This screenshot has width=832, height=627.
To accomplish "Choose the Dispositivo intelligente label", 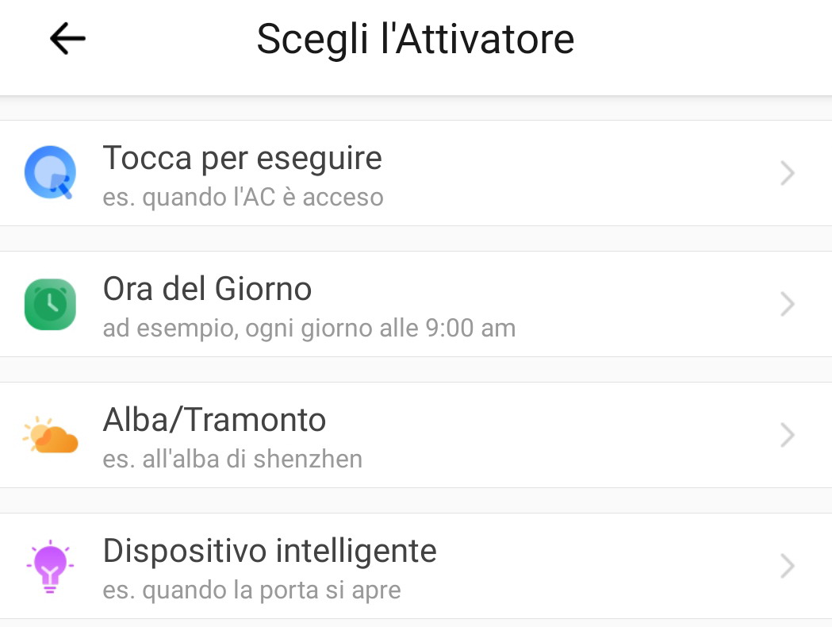I will pos(270,551).
